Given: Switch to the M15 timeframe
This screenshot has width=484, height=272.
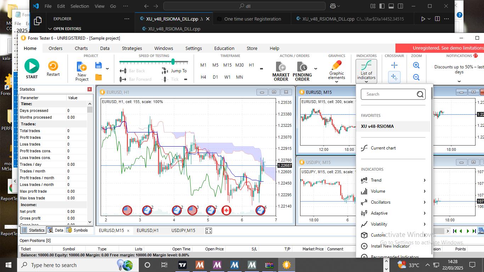Looking at the screenshot, I should 227,65.
